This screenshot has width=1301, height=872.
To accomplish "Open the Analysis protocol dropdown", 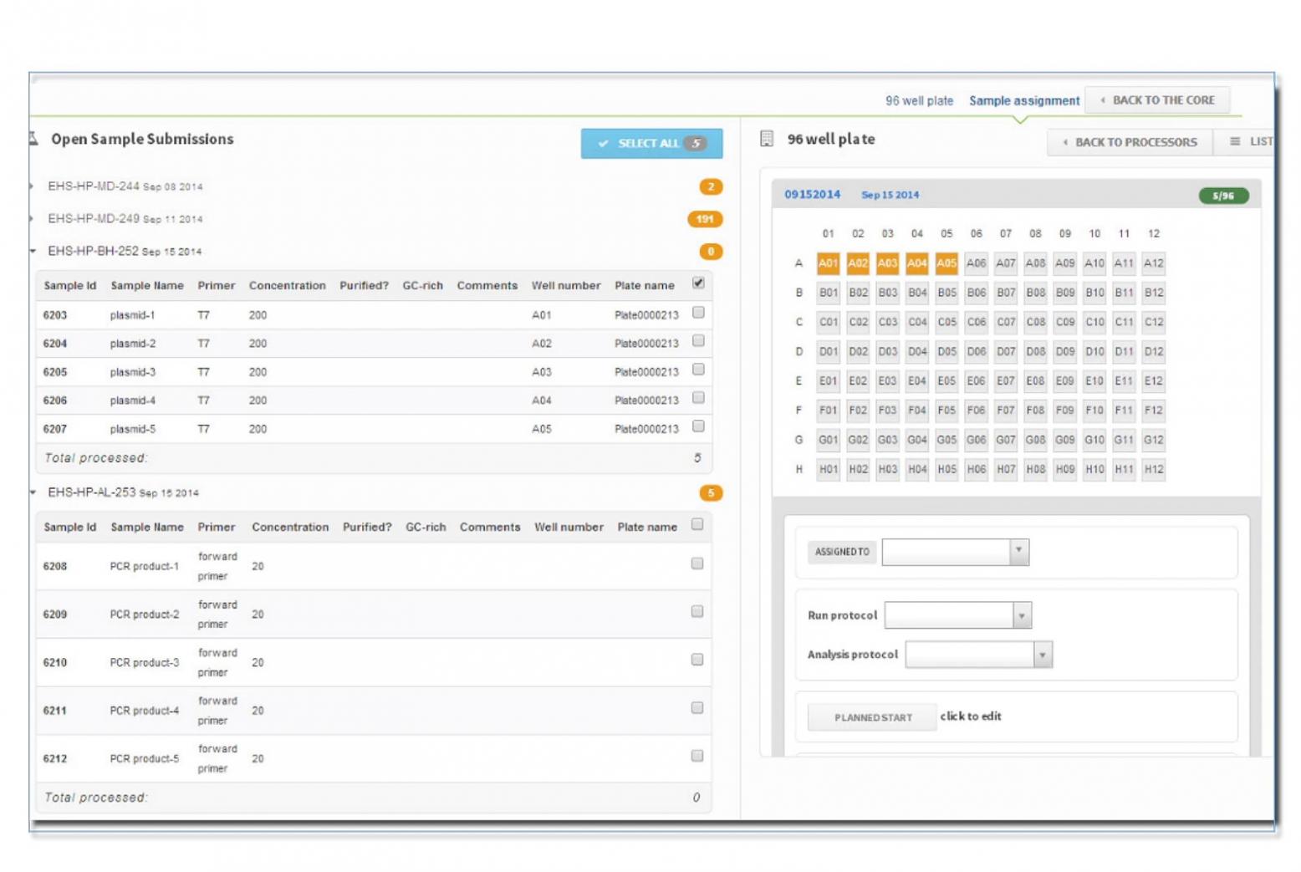I will pos(1042,655).
